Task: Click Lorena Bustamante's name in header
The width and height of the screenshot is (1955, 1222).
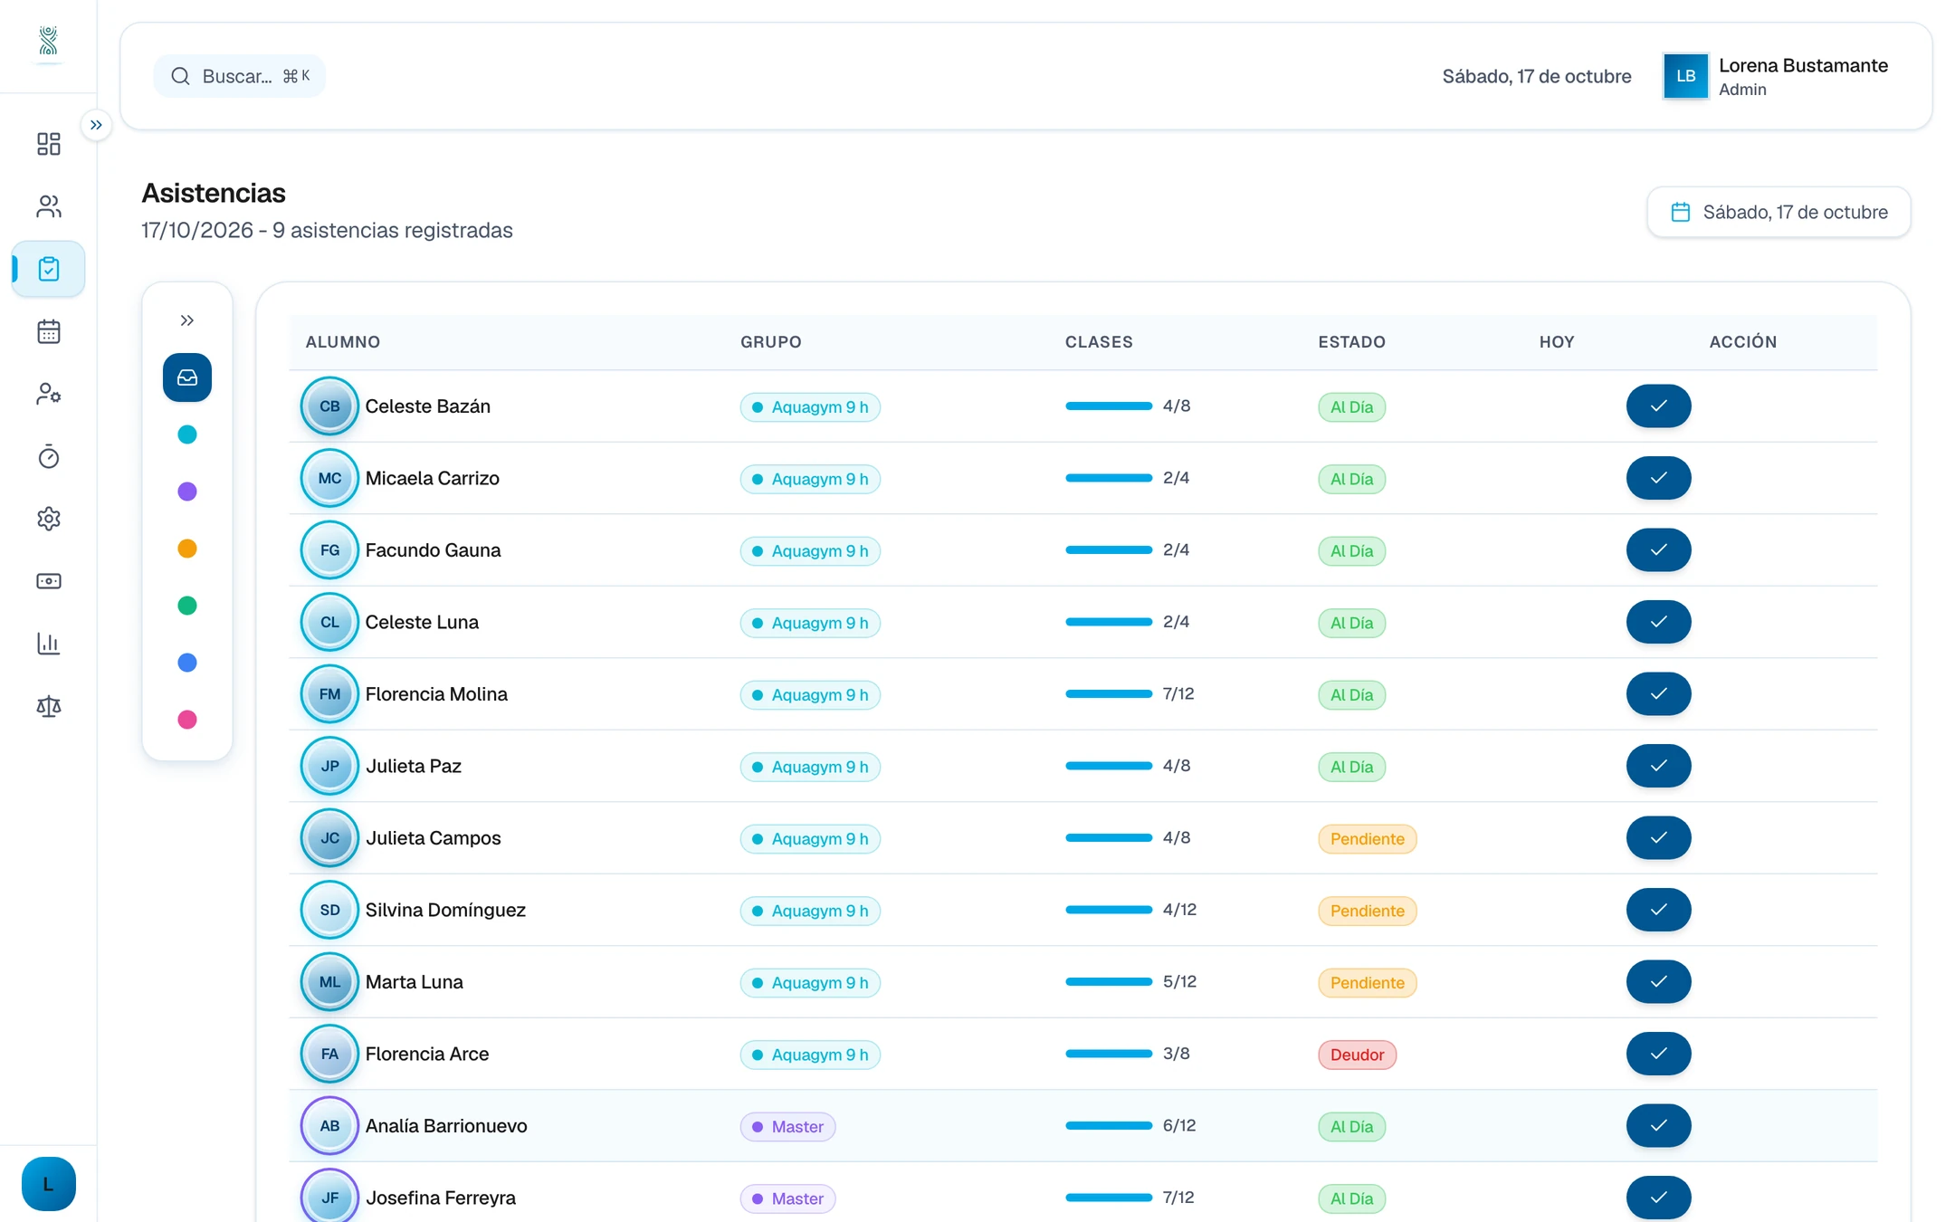Action: click(1803, 65)
